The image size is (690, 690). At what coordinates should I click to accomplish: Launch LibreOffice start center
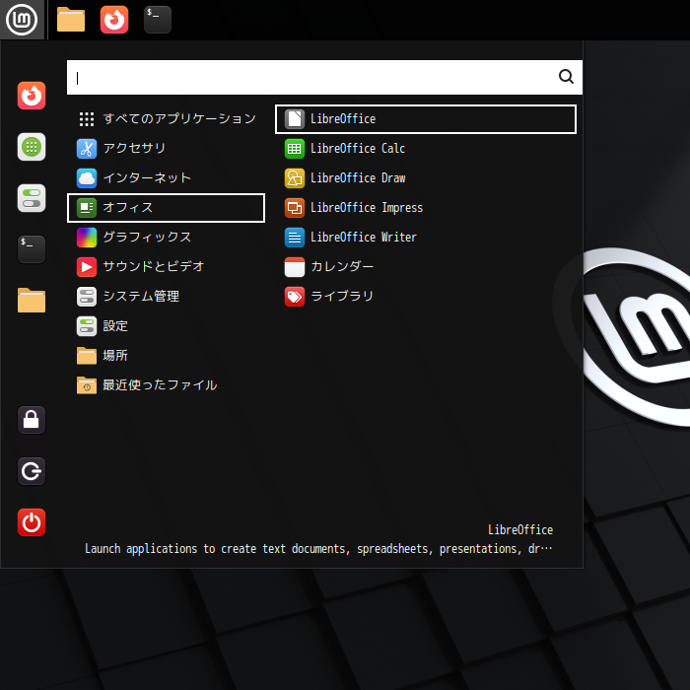pos(426,119)
